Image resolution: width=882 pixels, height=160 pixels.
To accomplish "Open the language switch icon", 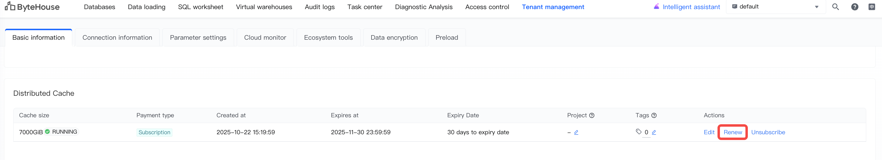I will [872, 7].
